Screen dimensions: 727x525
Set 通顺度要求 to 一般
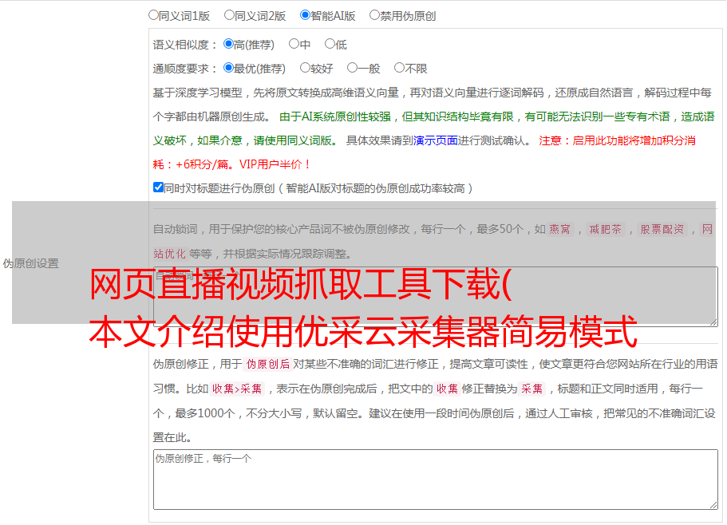coord(353,68)
